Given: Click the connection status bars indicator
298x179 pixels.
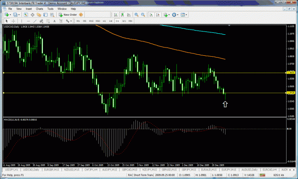Looking at the screenshot, I should 262,175.
